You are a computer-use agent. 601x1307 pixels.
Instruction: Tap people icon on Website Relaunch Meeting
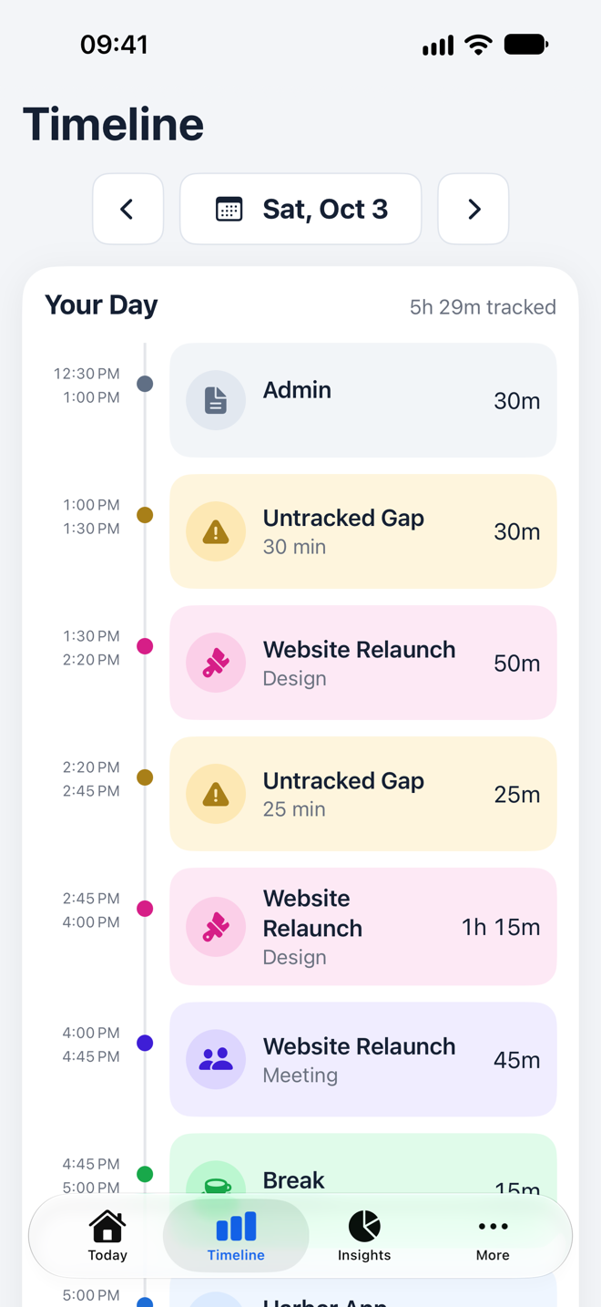coord(216,1059)
